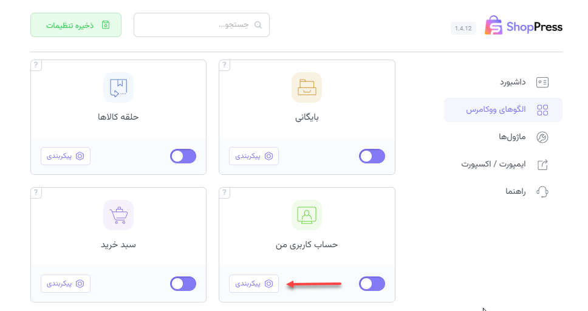
Task: Open My Account configuration (پیکربندی) button
Action: (254, 284)
